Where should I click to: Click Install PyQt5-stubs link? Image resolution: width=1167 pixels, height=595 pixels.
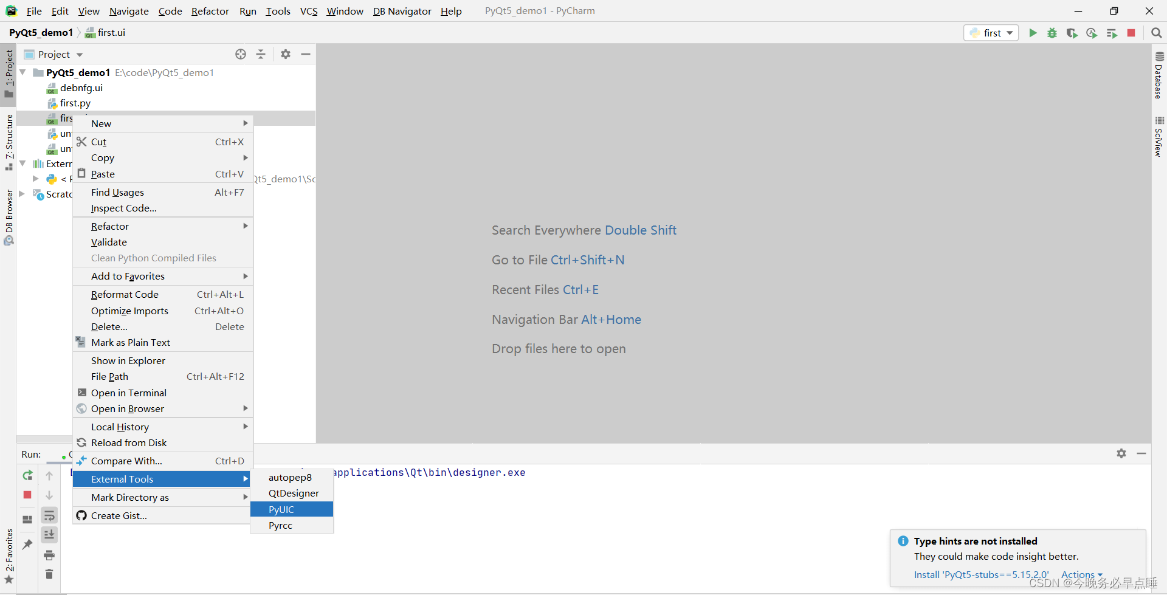pos(981,574)
